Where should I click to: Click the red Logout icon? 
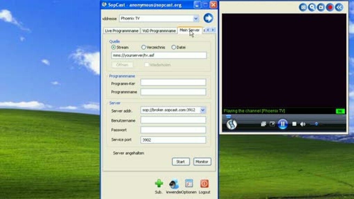pyautogui.click(x=204, y=184)
